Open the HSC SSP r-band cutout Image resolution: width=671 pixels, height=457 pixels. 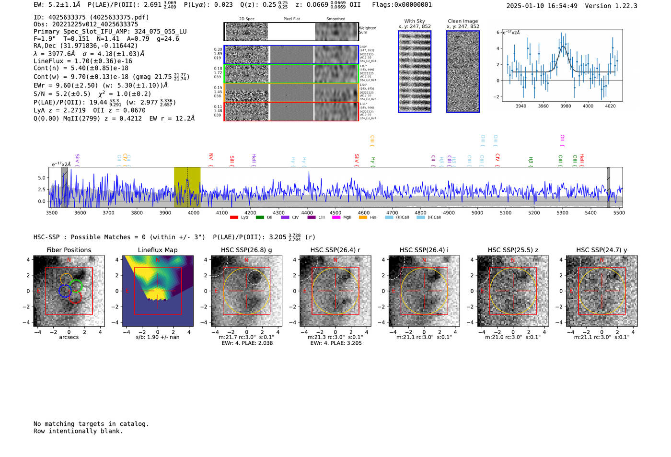[x=335, y=291]
